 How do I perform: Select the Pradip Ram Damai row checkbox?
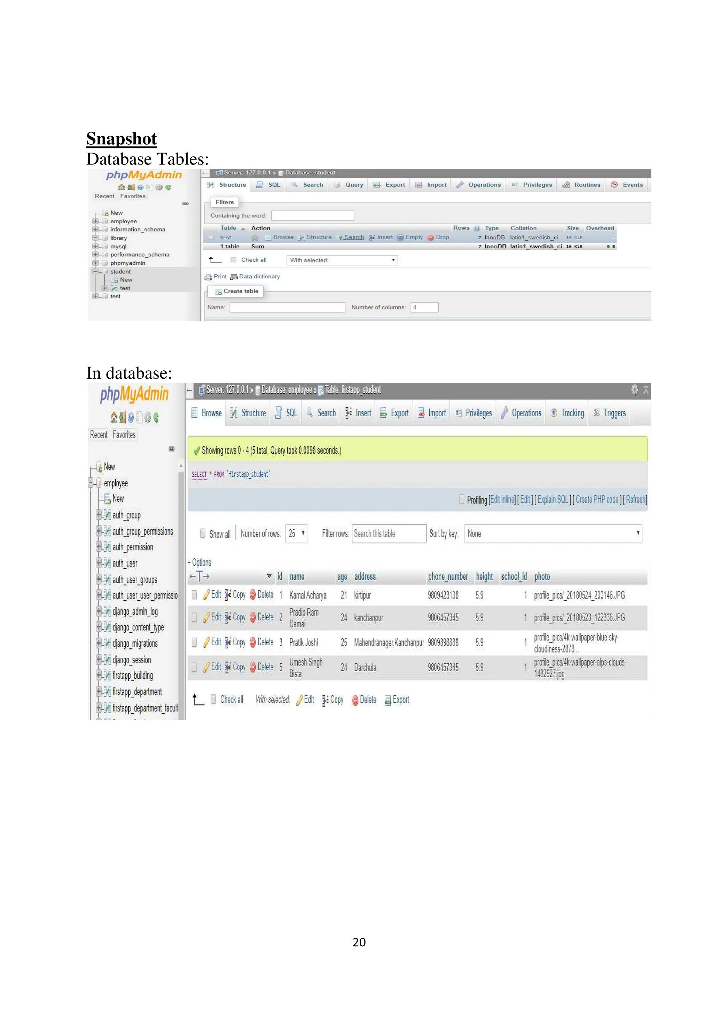pos(195,617)
